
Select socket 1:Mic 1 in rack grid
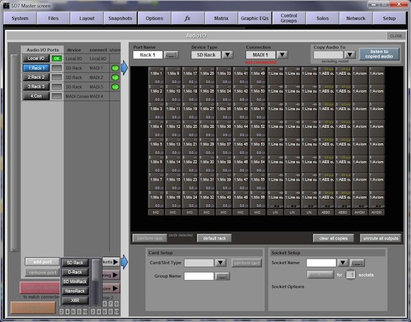click(x=156, y=76)
